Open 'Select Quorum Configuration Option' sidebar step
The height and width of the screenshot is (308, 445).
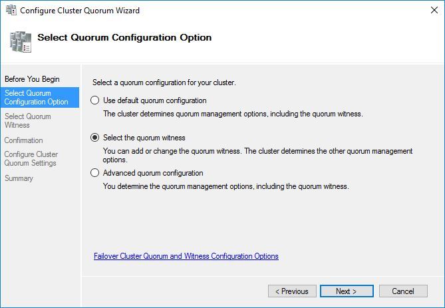click(37, 97)
